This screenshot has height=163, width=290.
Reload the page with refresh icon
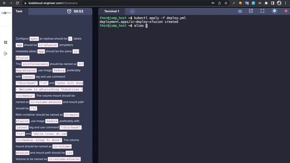pyautogui.click(x=17, y=3)
